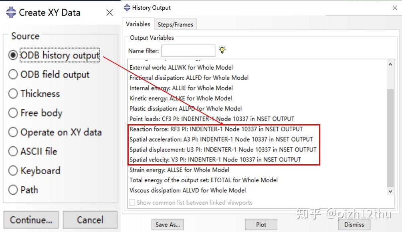
Task: Switch to the Variables tab
Action: point(138,24)
